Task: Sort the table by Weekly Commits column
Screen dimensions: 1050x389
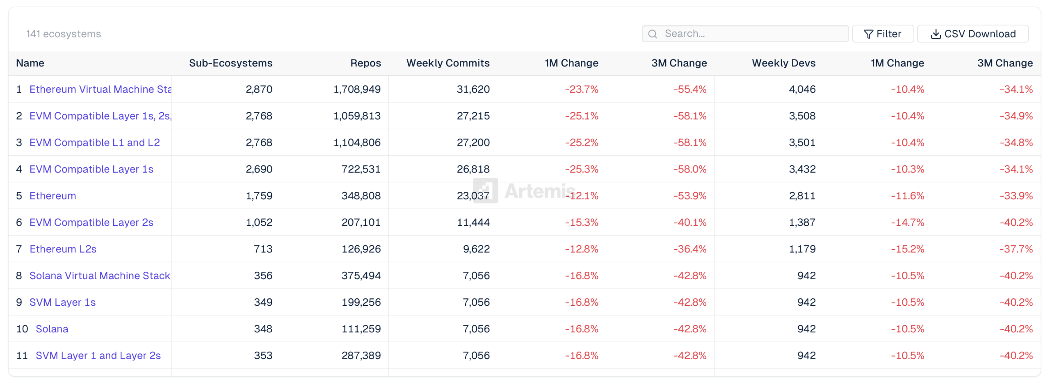Action: [x=447, y=63]
